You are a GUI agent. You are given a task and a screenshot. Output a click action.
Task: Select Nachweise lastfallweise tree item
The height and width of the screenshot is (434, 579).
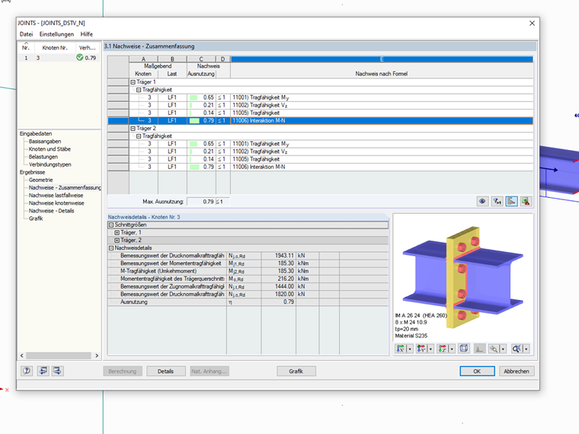pyautogui.click(x=56, y=196)
